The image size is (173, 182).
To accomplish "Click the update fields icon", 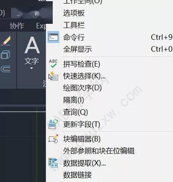I will tap(53, 124).
